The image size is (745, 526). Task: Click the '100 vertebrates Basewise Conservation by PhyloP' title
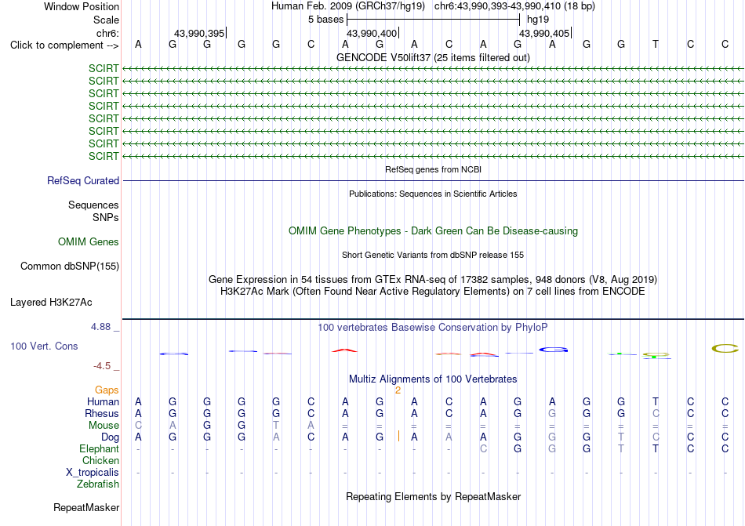[x=432, y=327]
